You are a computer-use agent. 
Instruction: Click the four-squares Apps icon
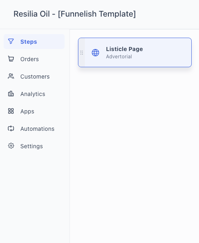(11, 111)
